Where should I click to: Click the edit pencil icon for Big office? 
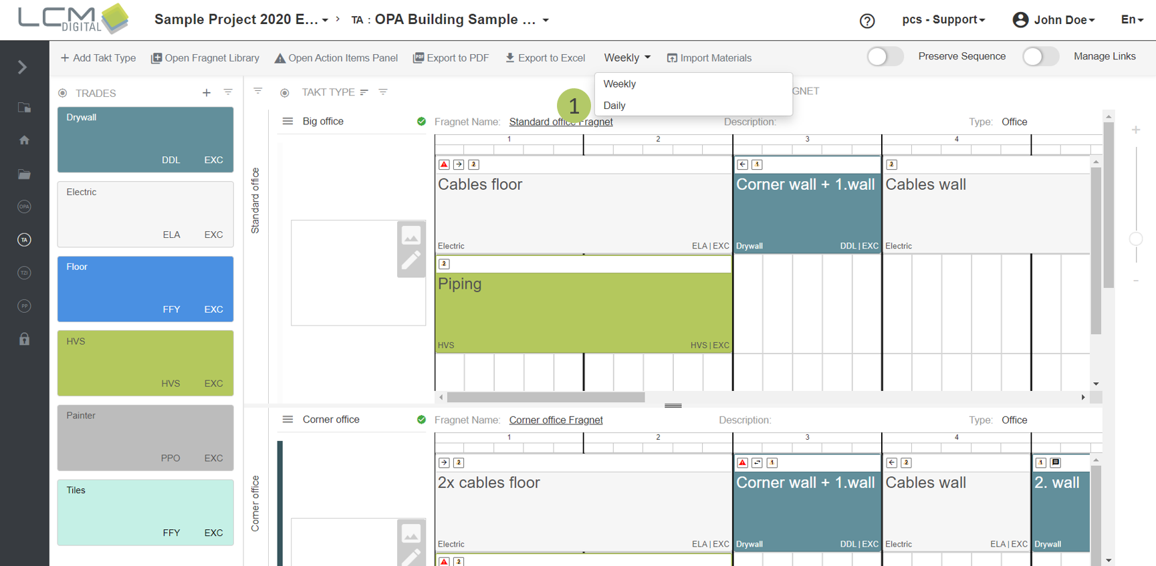(x=411, y=261)
